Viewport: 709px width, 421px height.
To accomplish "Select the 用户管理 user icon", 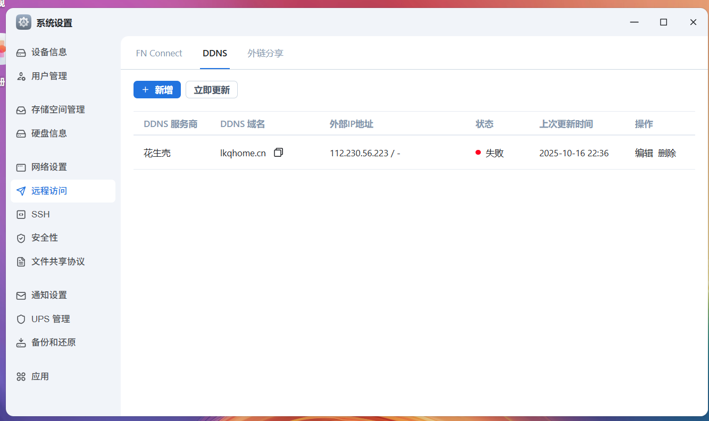I will point(21,77).
